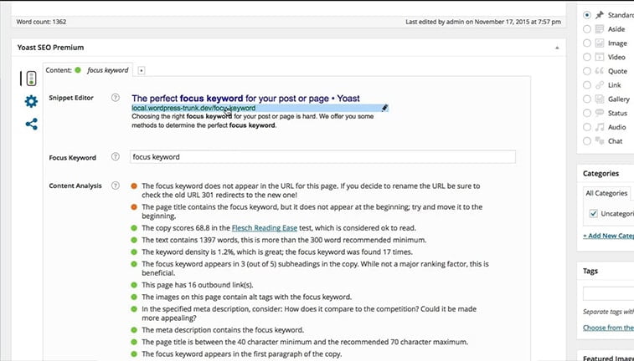Select the Image post format radio

click(x=587, y=43)
